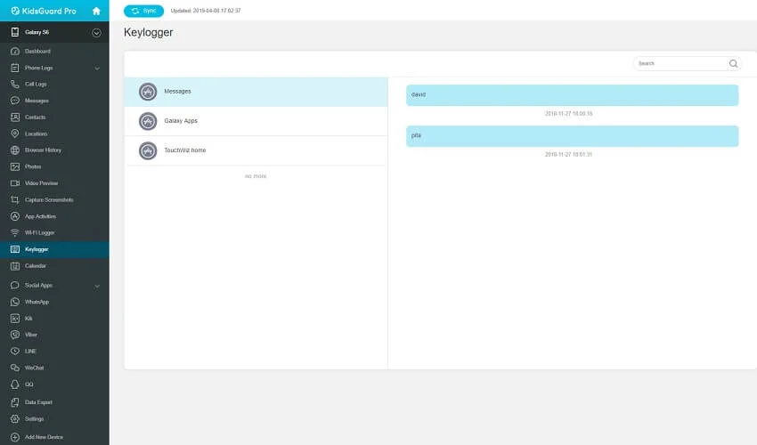The width and height of the screenshot is (757, 445).
Task: Open the Settings gear icon
Action: tap(15, 418)
